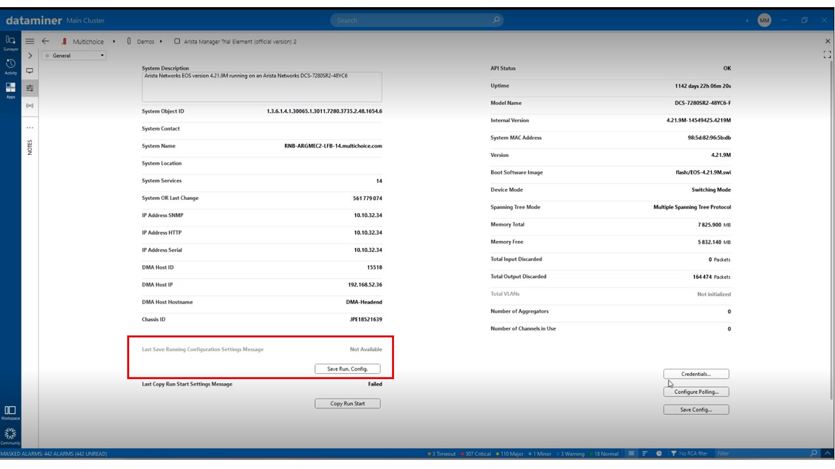Open the Apps panel
Image resolution: width=835 pixels, height=469 pixels.
[10, 90]
